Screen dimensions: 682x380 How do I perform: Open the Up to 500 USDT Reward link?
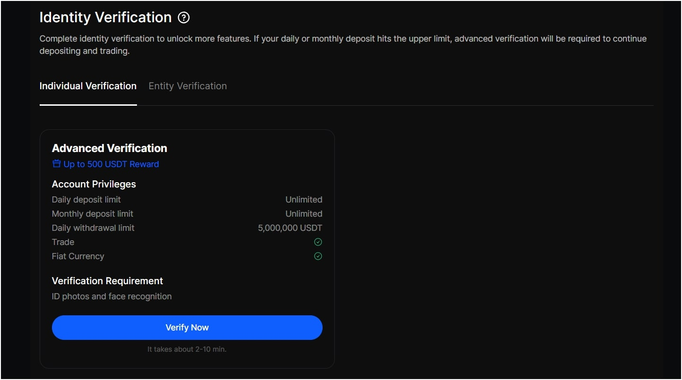[111, 164]
